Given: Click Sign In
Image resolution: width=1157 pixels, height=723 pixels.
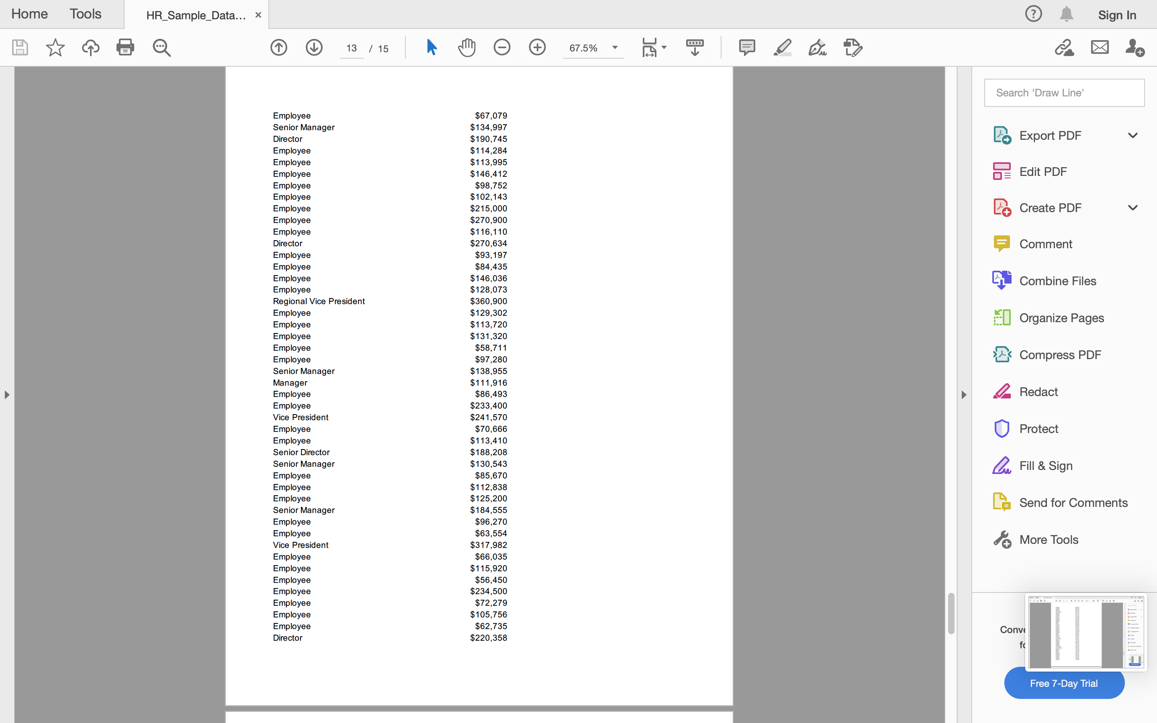Looking at the screenshot, I should pos(1117,15).
